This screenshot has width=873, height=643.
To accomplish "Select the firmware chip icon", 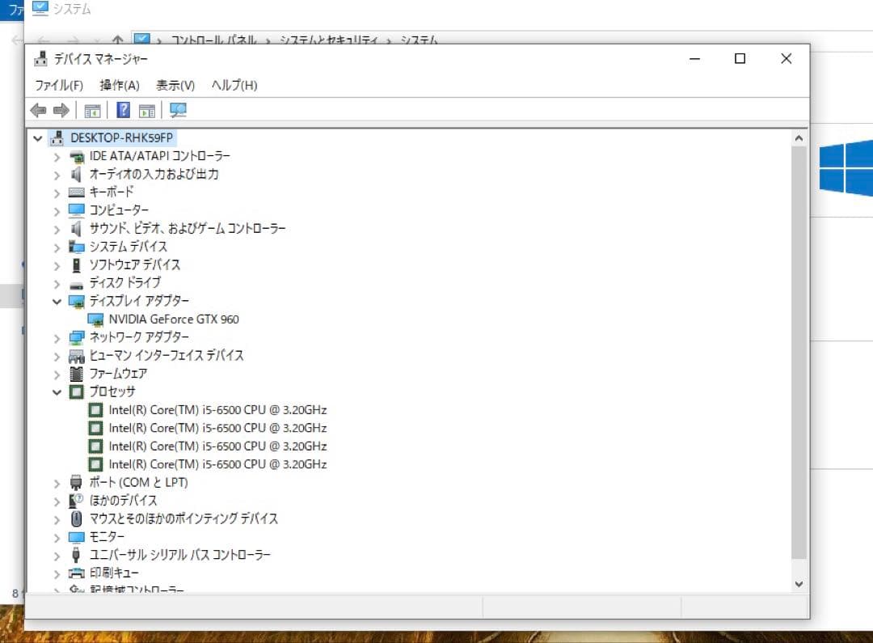I will click(x=76, y=374).
